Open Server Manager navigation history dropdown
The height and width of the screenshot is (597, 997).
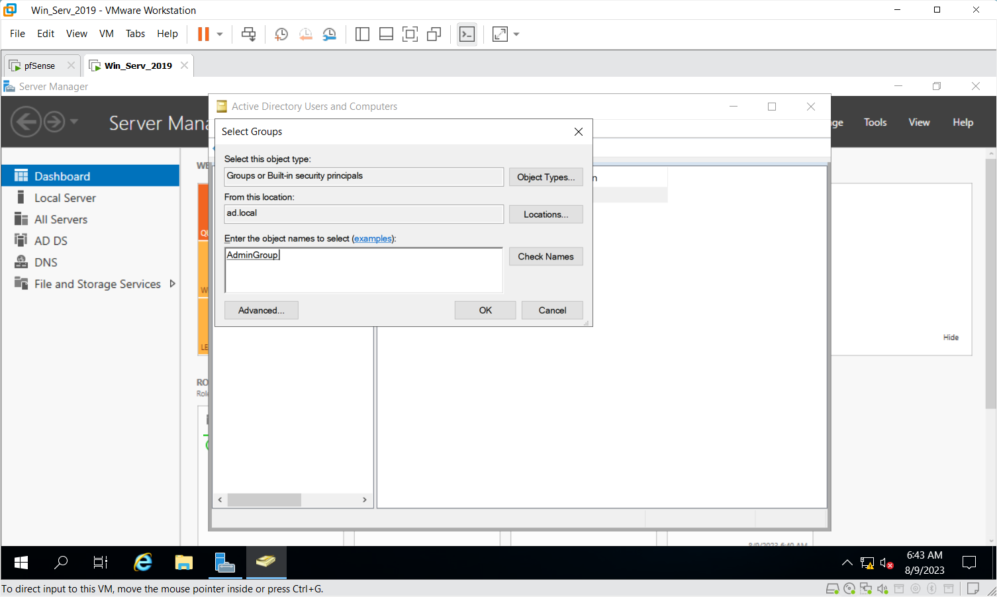click(73, 122)
